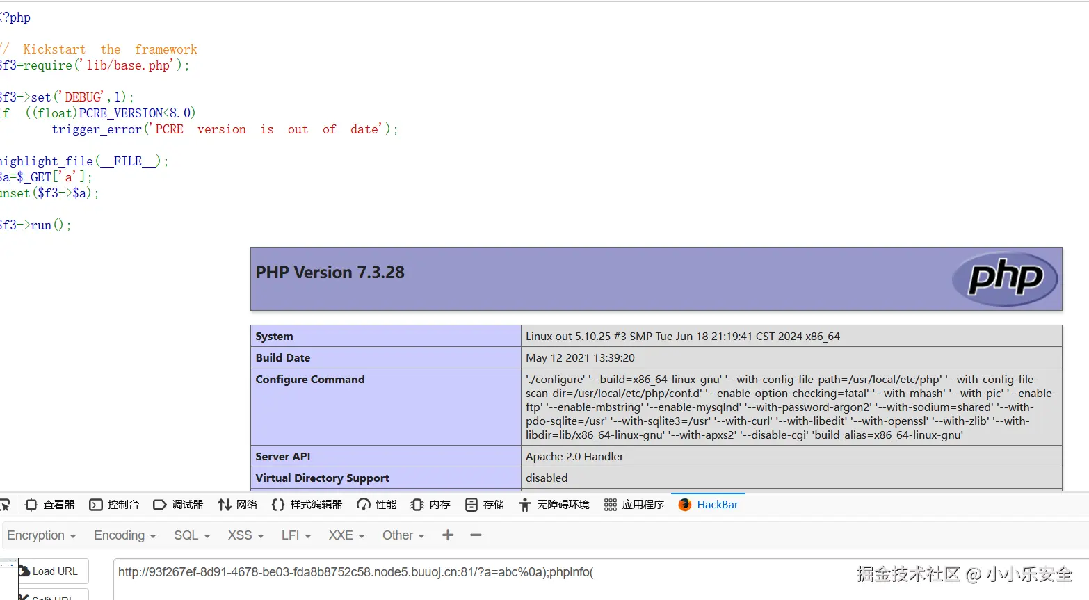The image size is (1089, 600).
Task: Click the './configure' command value text
Action: [x=791, y=407]
